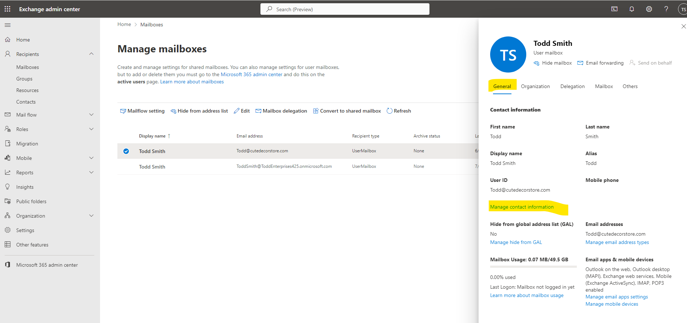This screenshot has height=323, width=687.
Task: Click the Mailflow setting toolbar icon
Action: [123, 111]
